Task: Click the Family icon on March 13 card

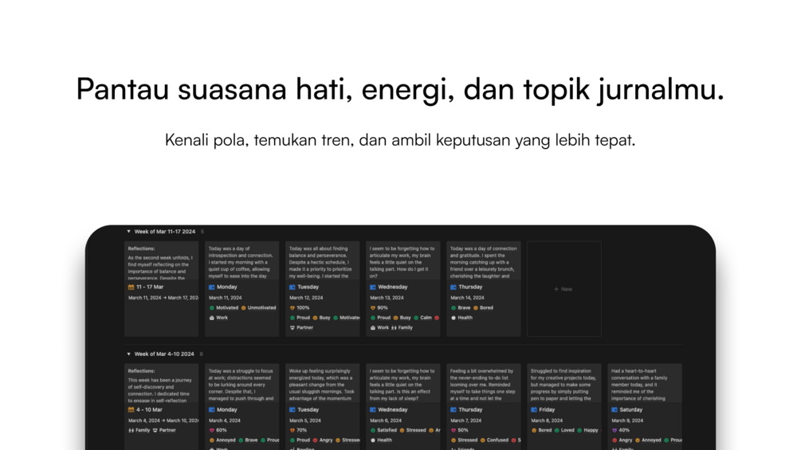Action: coord(394,327)
